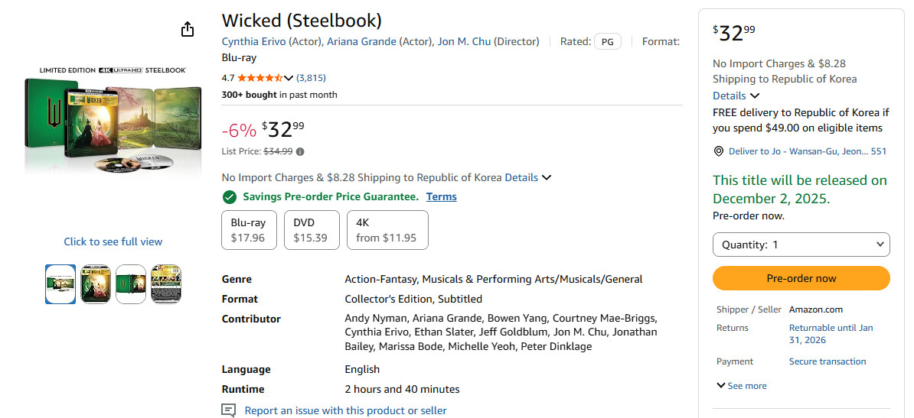The image size is (914, 418).
Task: Open rating breakdown chevron beside stars
Action: point(289,78)
